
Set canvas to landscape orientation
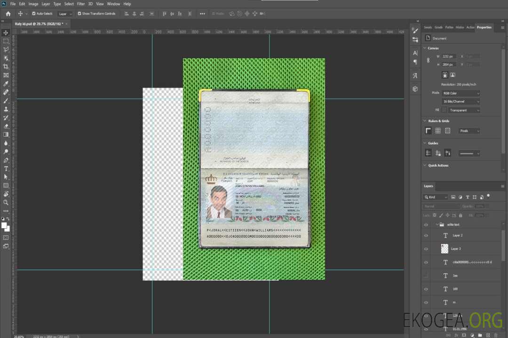[452, 75]
